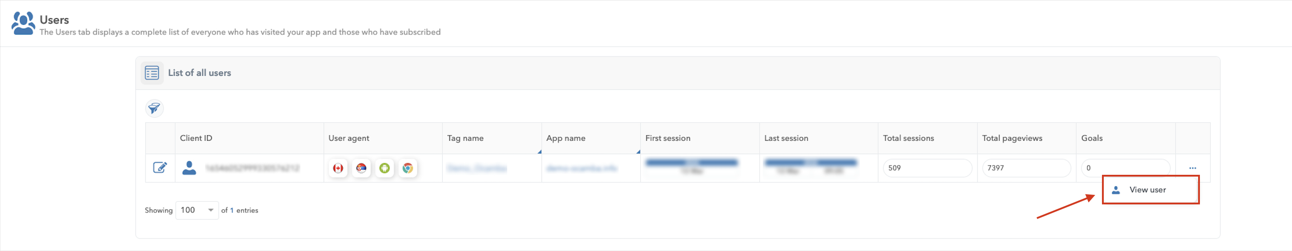Sort by the Client ID column header
The width and height of the screenshot is (1292, 251).
coord(196,138)
